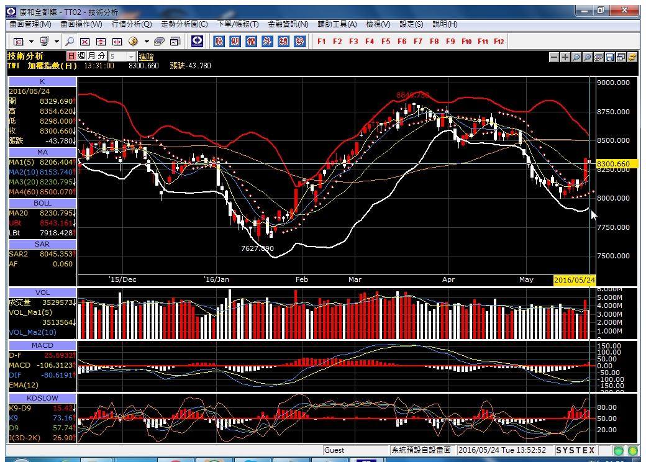Open the 說明(H) menu
The height and width of the screenshot is (462, 646).
click(445, 24)
